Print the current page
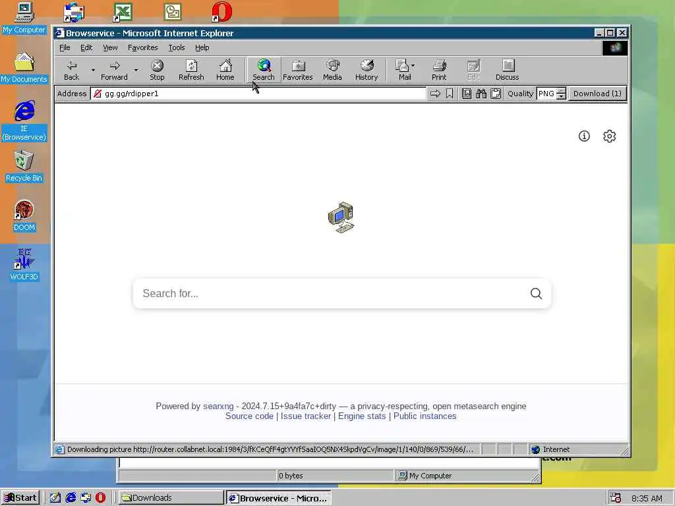The width and height of the screenshot is (675, 506). (439, 70)
